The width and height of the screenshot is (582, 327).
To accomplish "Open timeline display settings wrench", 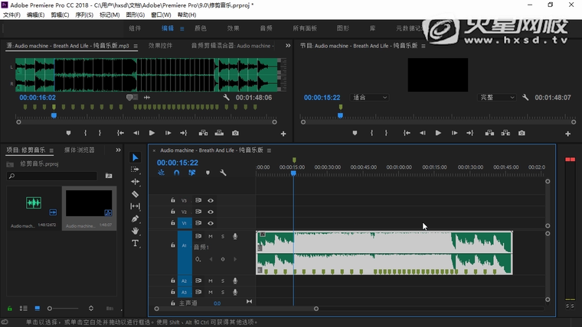I will 223,173.
